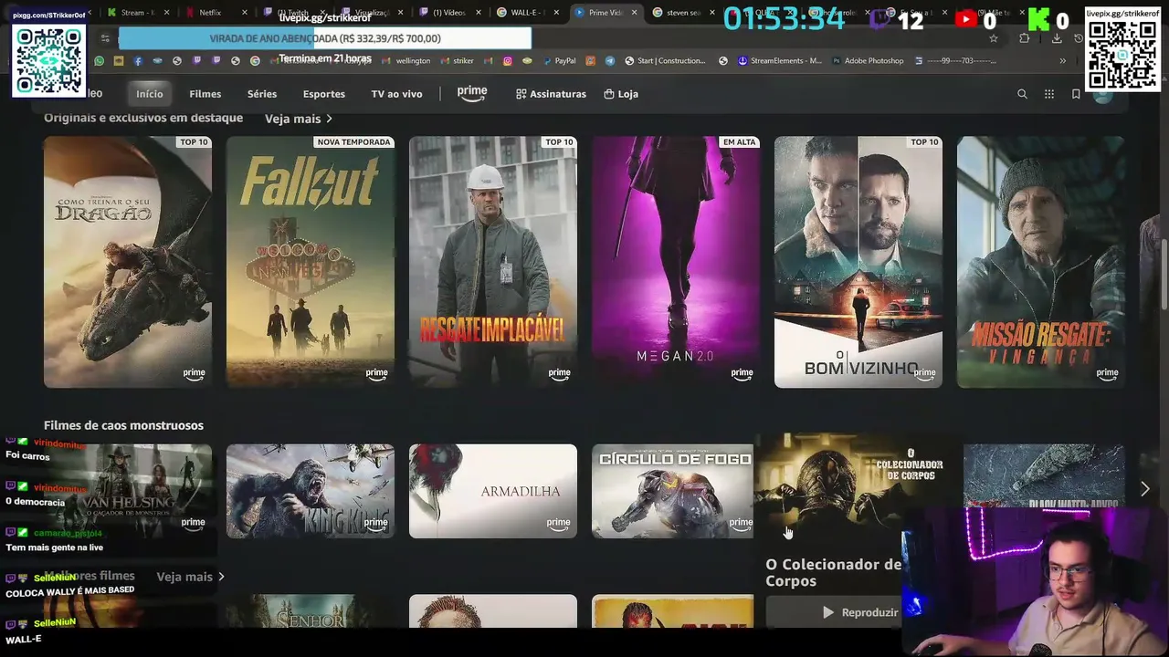This screenshot has width=1169, height=657.
Task: Open the Telegram bookmark icon
Action: point(610,61)
